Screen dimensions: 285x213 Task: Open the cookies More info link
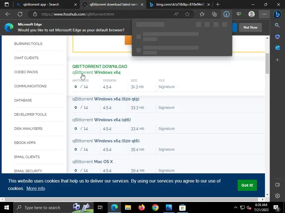click(36, 188)
